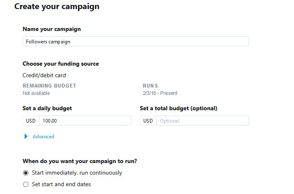Choose the "Set start and end dates" radio button
Image resolution: width=294 pixels, height=194 pixels.
tap(26, 184)
